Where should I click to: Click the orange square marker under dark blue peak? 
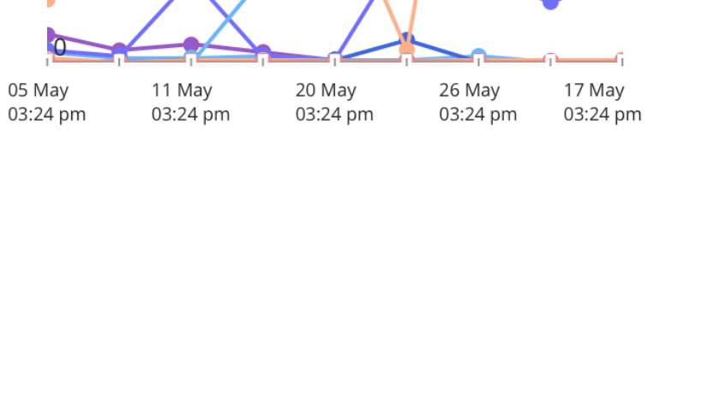(x=407, y=50)
